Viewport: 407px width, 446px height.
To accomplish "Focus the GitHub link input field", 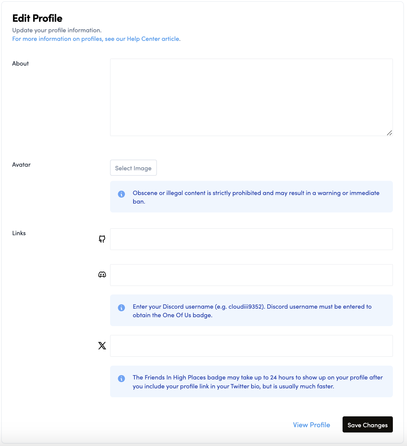I will 251,239.
